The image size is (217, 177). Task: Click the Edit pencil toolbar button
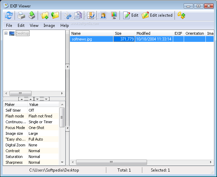point(131,15)
